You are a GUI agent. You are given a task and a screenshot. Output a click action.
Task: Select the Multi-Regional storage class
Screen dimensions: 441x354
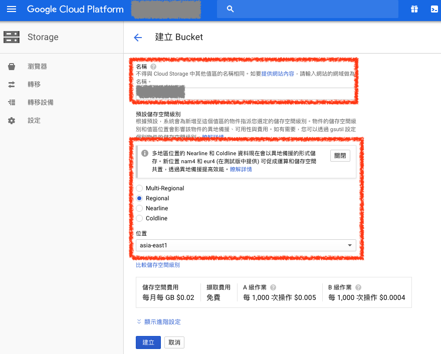[x=141, y=188]
